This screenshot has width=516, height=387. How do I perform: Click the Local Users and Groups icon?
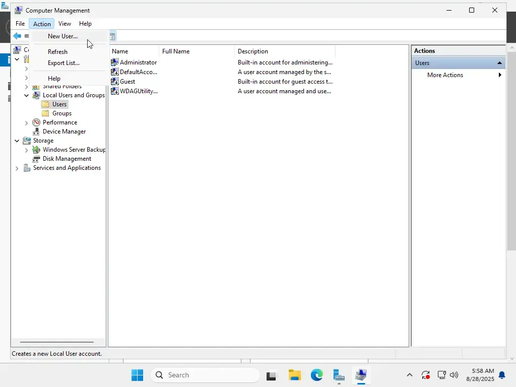pyautogui.click(x=36, y=95)
